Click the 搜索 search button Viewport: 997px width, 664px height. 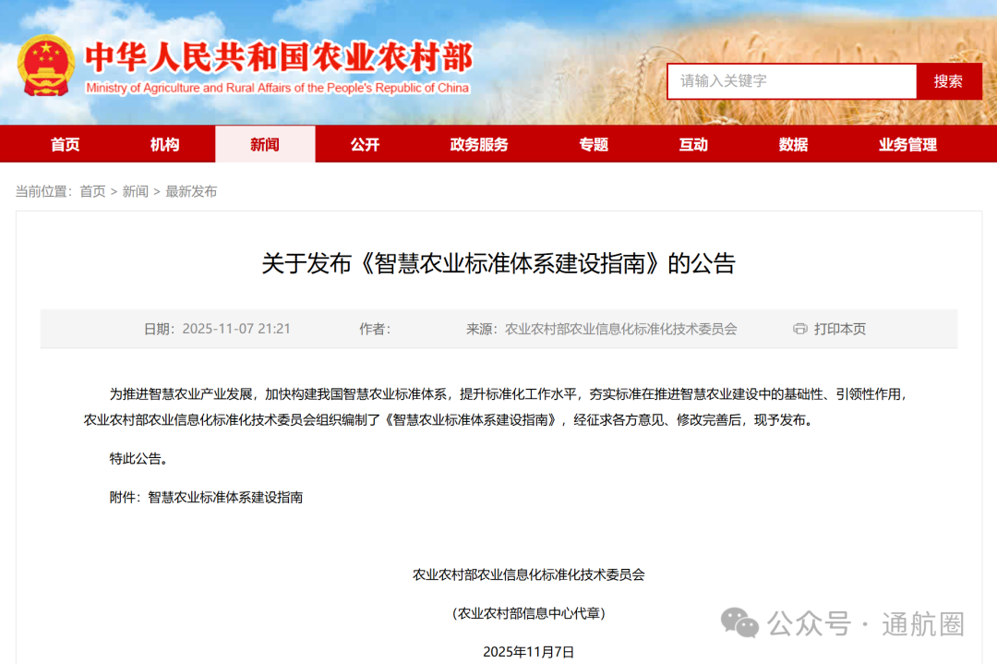tap(949, 81)
